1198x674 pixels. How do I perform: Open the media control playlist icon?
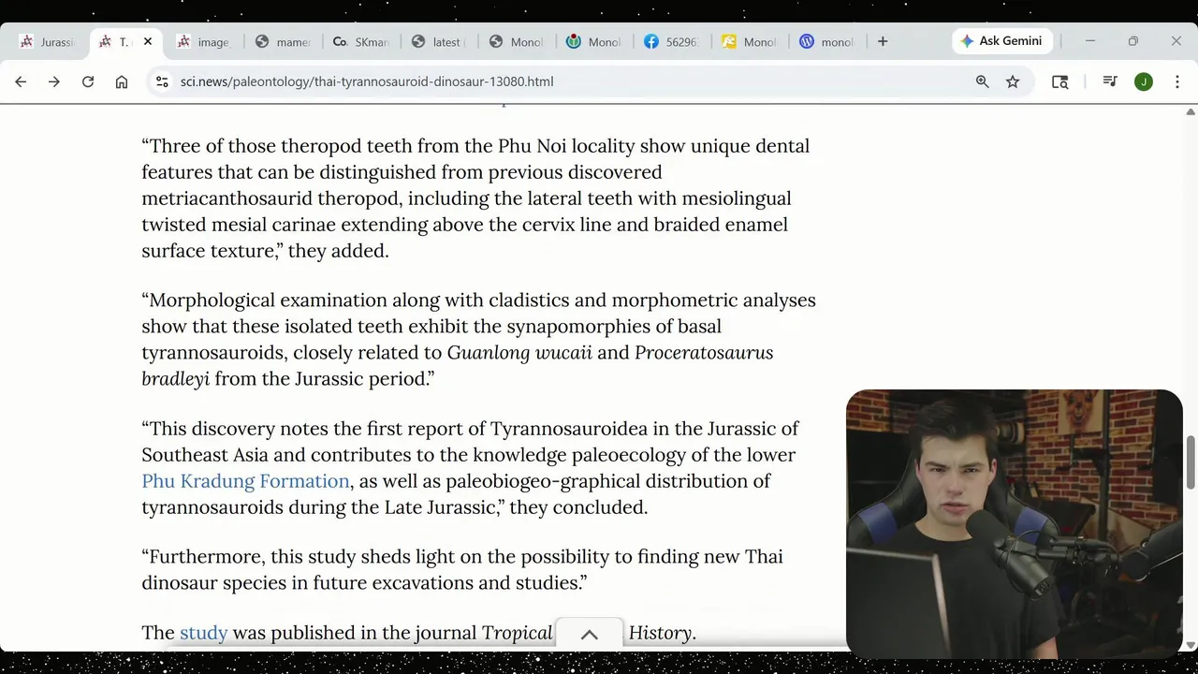pyautogui.click(x=1110, y=81)
